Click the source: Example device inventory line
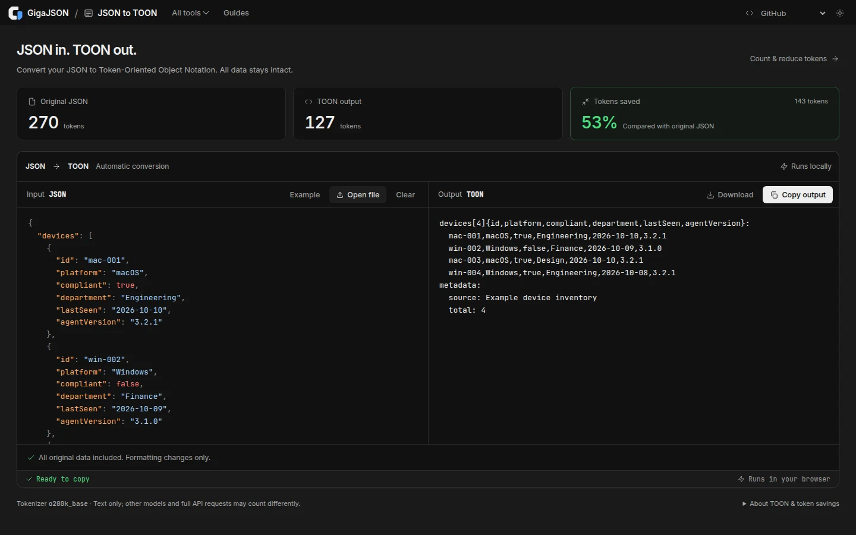856x535 pixels. point(523,298)
